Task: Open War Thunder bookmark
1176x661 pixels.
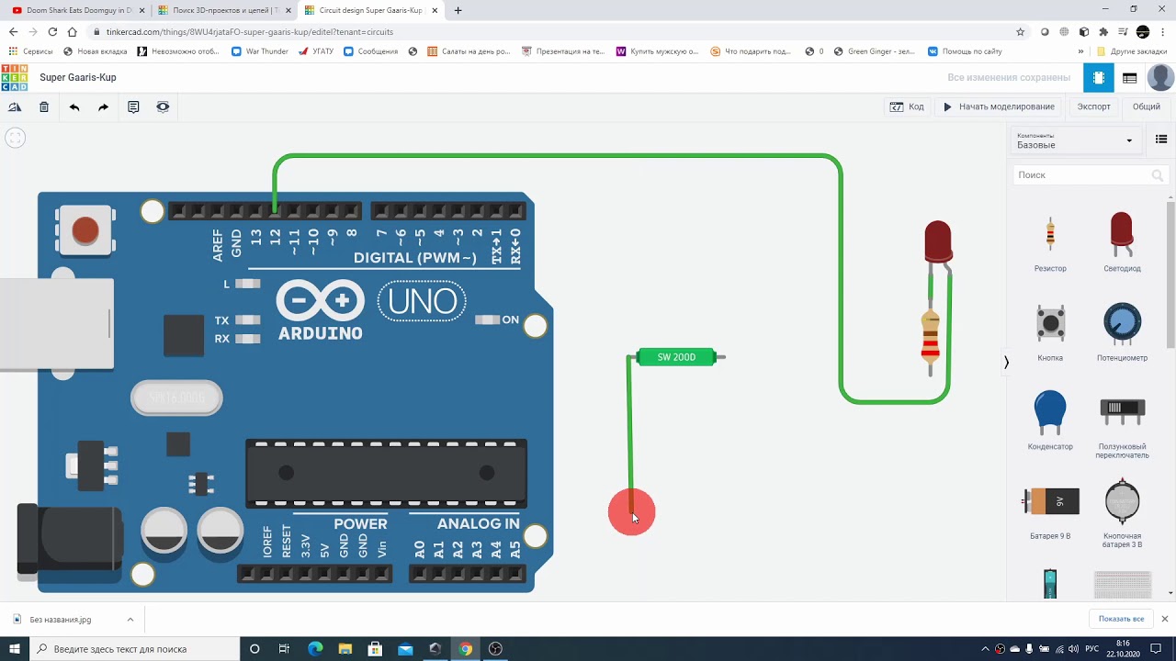Action: [x=259, y=51]
